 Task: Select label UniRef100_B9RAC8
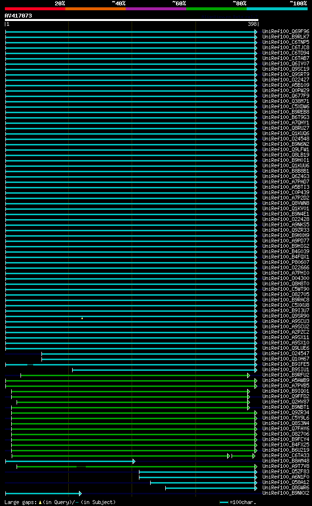(286, 300)
